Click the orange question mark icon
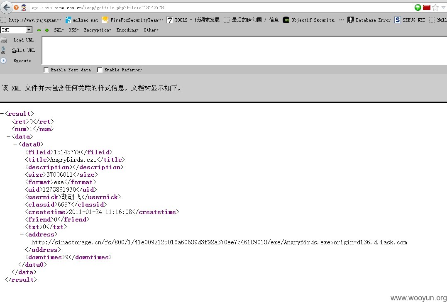 16,8
